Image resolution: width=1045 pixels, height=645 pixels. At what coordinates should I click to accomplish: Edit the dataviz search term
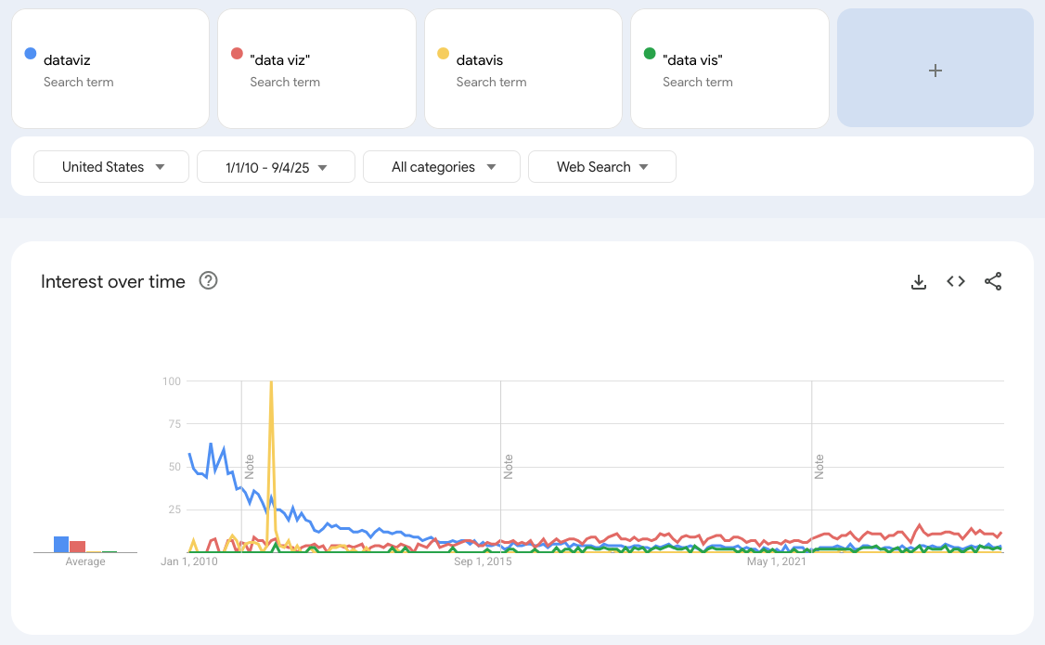pos(67,60)
